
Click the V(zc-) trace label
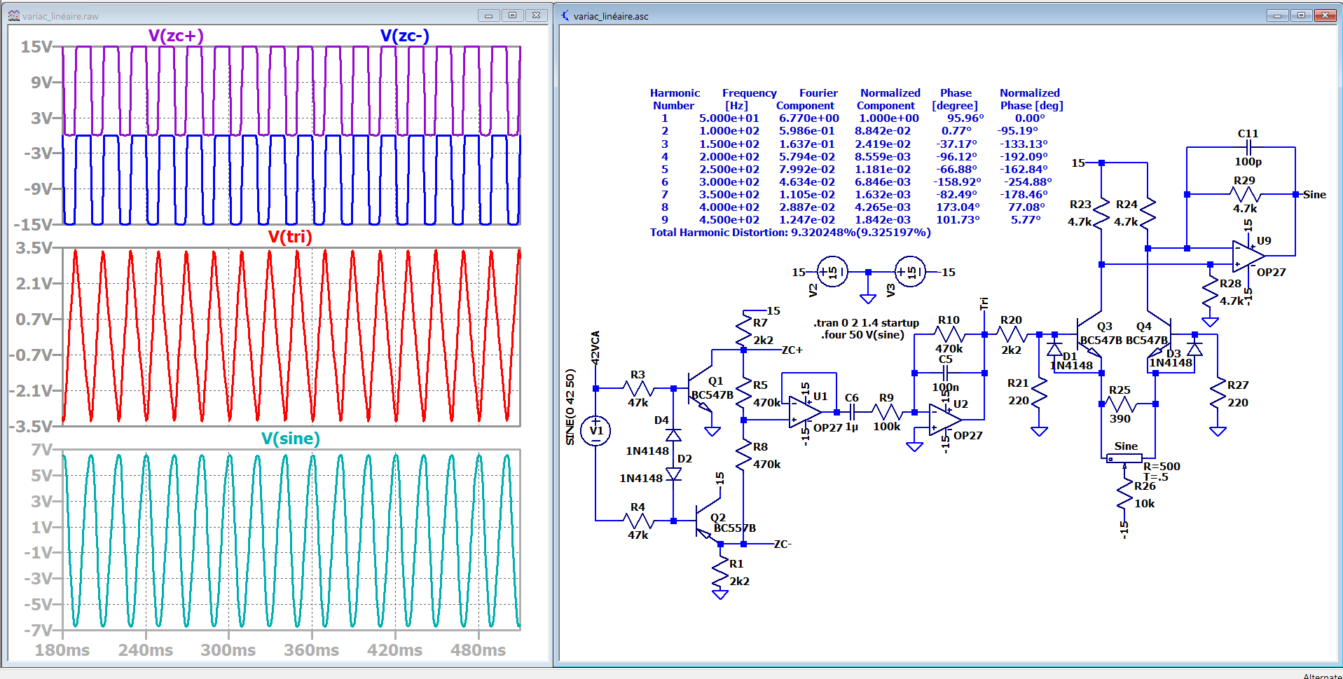coord(404,36)
